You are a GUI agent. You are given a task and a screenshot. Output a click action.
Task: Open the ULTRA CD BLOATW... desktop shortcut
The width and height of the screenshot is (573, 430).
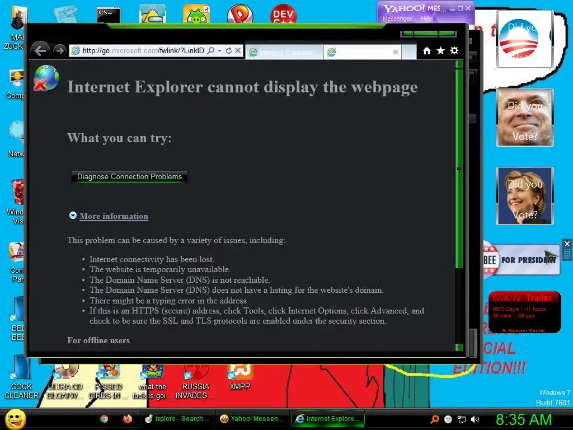[65, 382]
